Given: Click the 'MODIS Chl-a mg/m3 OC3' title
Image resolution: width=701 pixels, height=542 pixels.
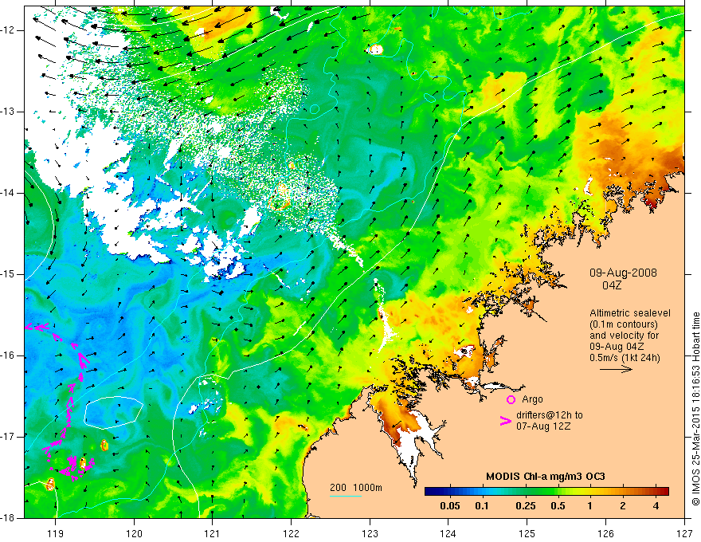Looking at the screenshot, I should point(546,477).
